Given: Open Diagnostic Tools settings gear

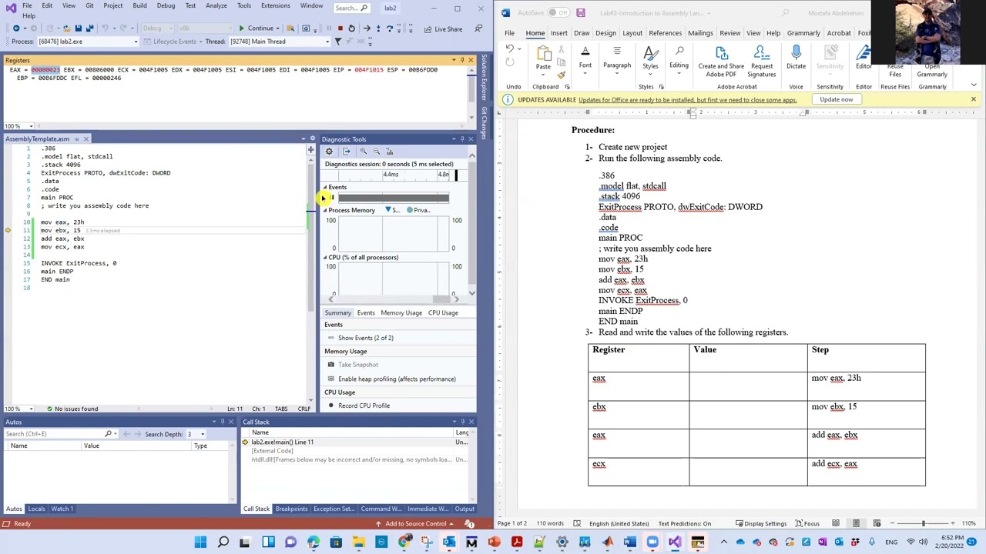Looking at the screenshot, I should coord(329,152).
